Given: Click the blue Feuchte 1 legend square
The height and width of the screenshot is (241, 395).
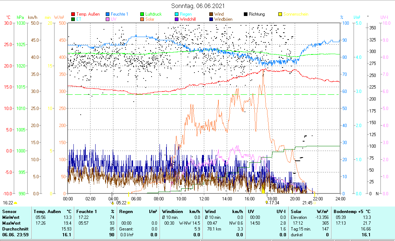Looking at the screenshot, I should click(108, 15).
